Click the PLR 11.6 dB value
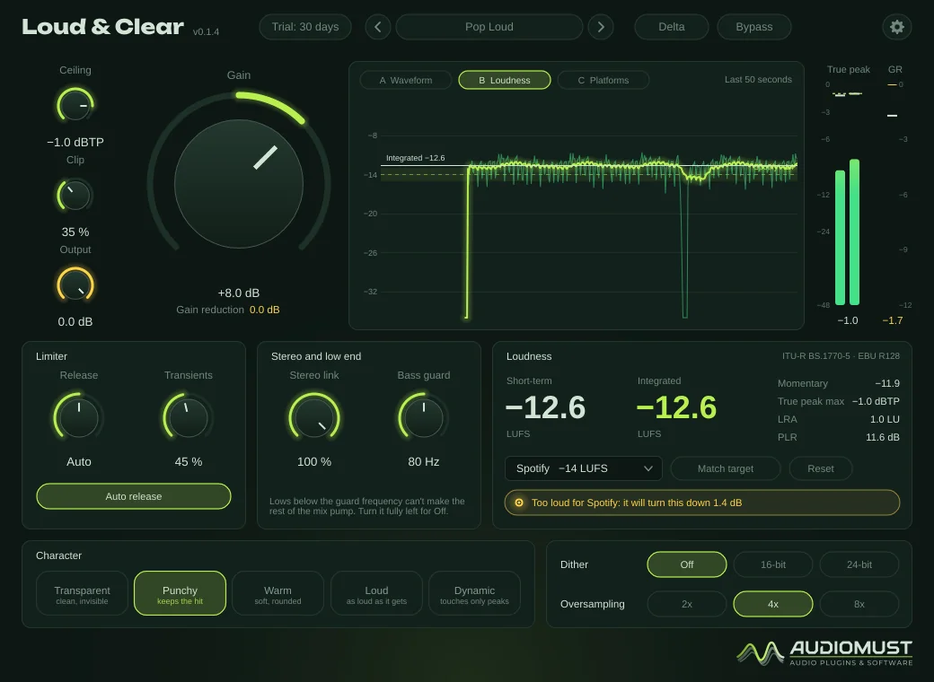This screenshot has width=934, height=682. tap(882, 437)
